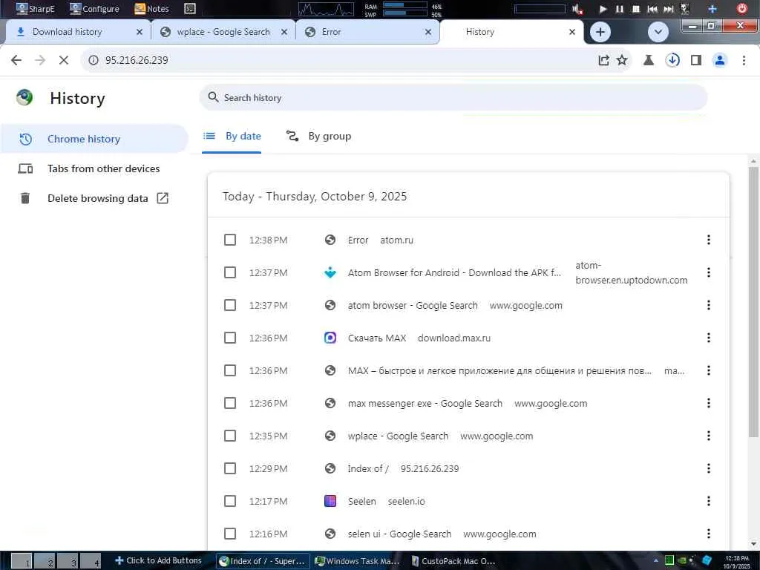Open actions menu for Atom Browser for Android entry
This screenshot has width=760, height=570.
point(709,272)
